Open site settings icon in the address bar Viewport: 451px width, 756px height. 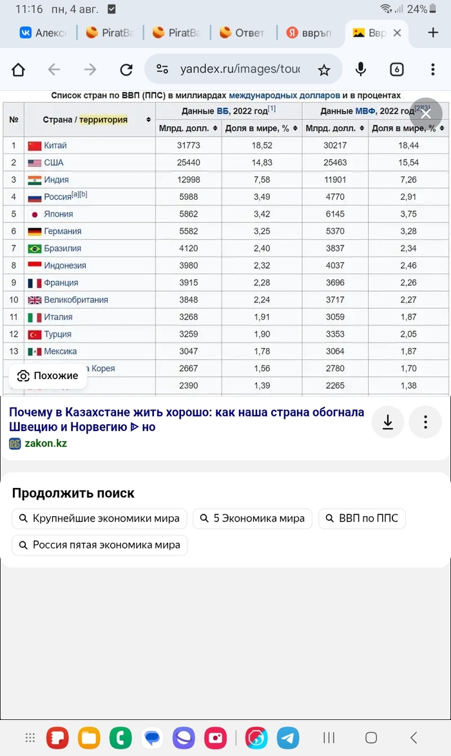click(162, 70)
